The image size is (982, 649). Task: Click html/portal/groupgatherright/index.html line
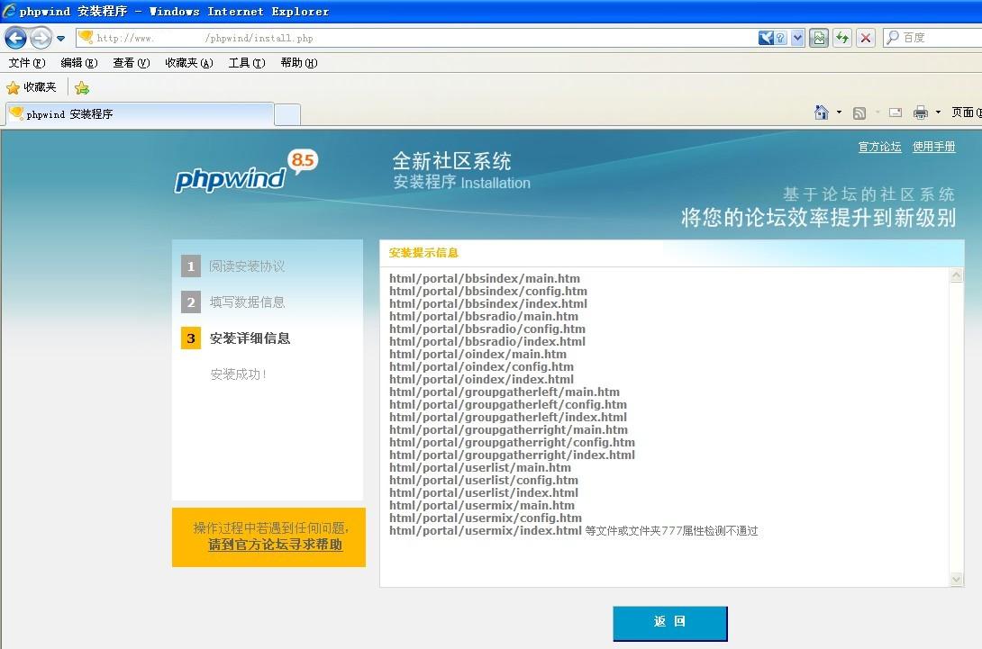click(512, 455)
